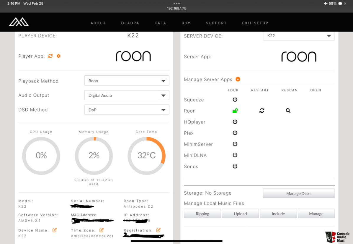
Task: Click the Player App refresh icon
Action: (x=50, y=56)
